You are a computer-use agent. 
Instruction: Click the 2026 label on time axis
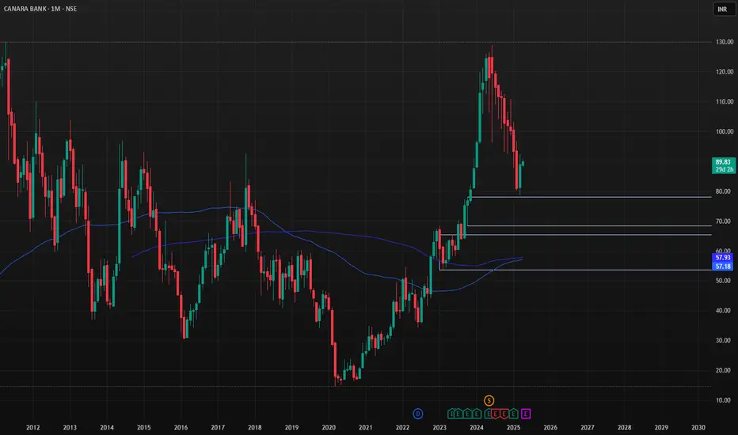click(550, 427)
